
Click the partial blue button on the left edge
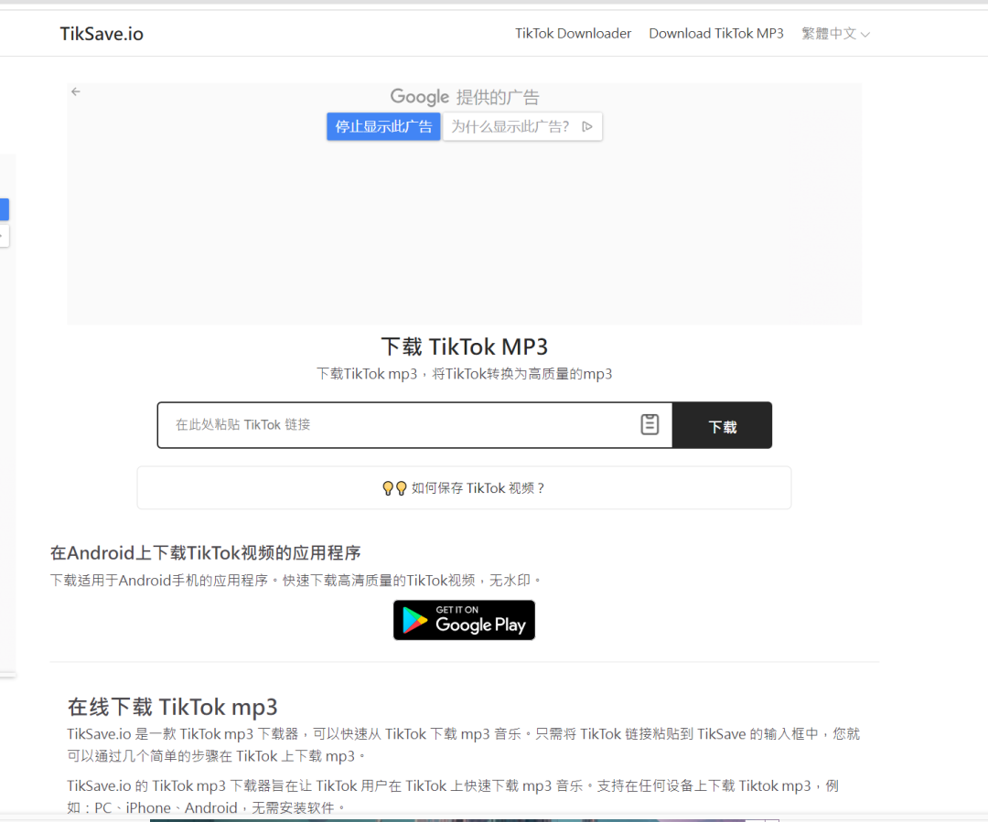[4, 209]
